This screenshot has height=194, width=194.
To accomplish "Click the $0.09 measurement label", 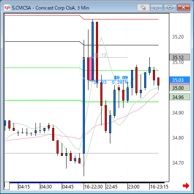I will point(121,78).
